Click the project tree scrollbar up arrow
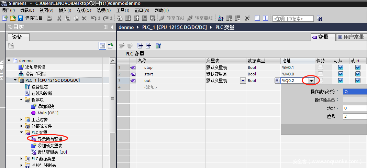The image size is (367, 168). 112,61
